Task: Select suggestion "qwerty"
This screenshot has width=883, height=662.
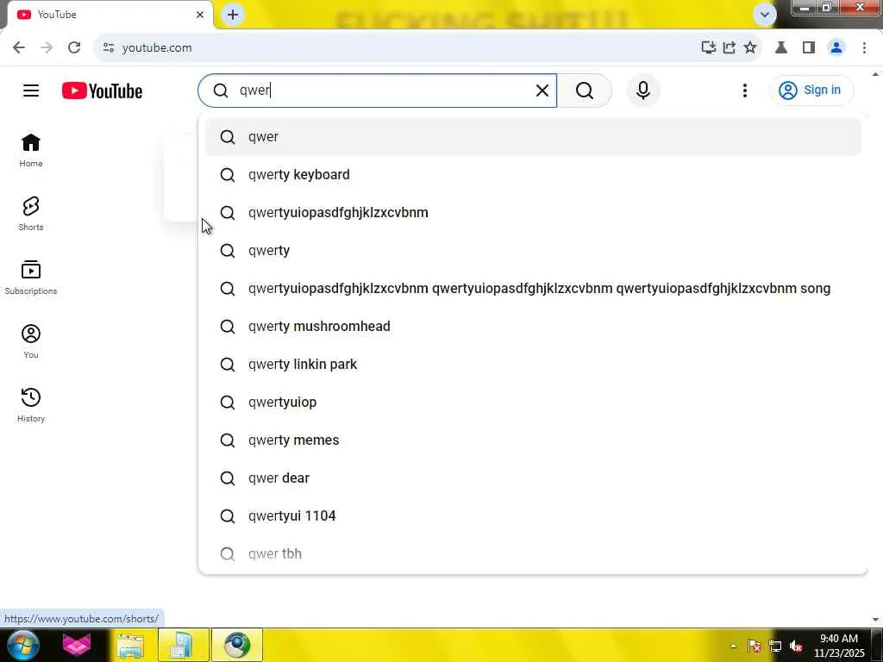Action: tap(533, 251)
